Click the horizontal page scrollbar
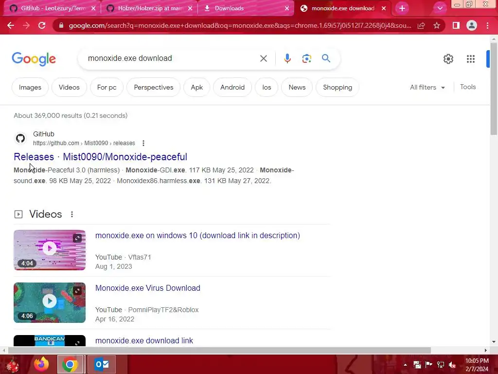The width and height of the screenshot is (498, 374). coord(219,351)
